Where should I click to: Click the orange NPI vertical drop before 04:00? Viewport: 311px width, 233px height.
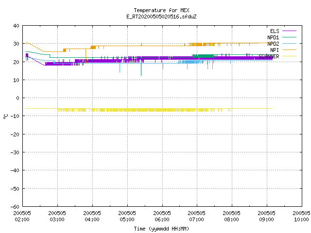[x=86, y=56]
